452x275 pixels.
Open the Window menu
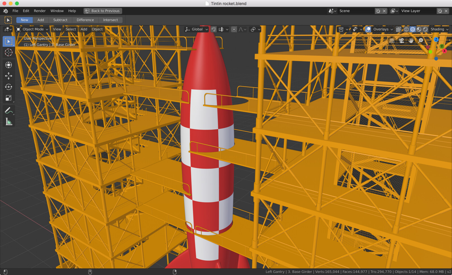(57, 11)
